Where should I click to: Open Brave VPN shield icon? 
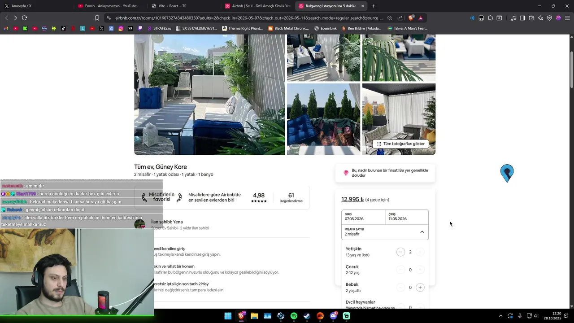(x=549, y=18)
